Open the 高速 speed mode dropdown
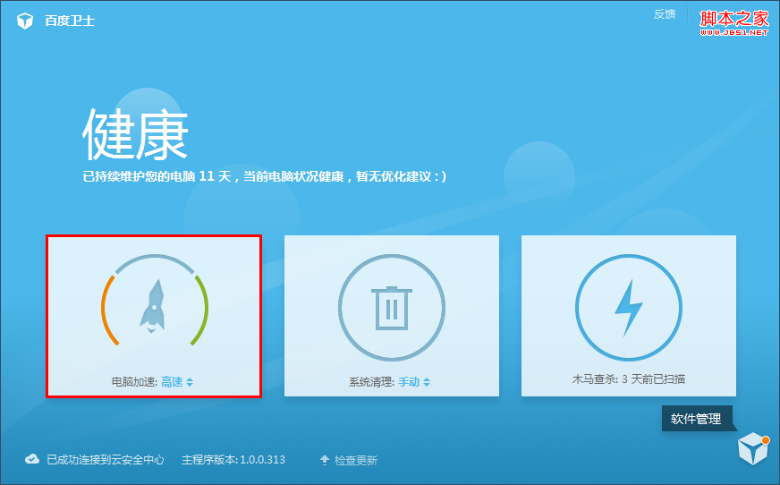This screenshot has height=485, width=780. point(177,382)
